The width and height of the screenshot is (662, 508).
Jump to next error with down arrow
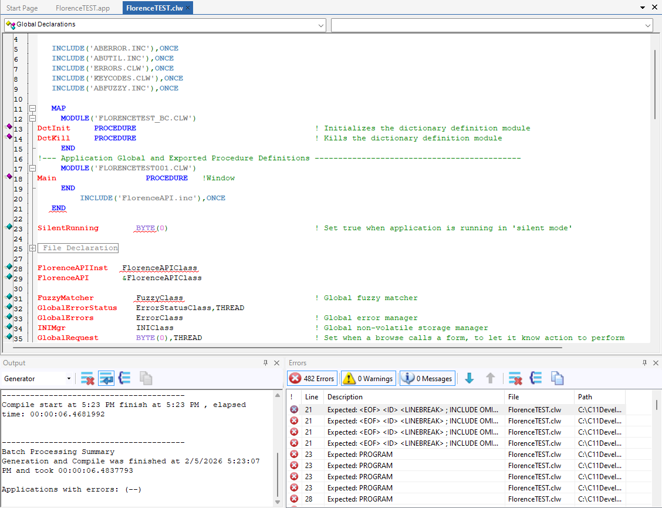tap(470, 379)
